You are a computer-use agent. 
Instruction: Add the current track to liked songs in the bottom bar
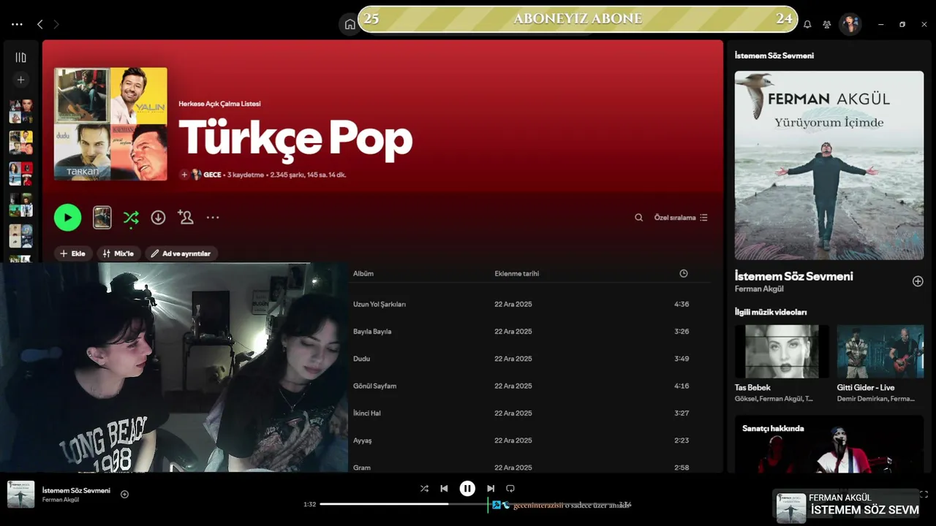(124, 494)
